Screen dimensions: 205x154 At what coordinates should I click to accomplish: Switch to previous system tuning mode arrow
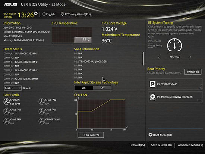click(x=159, y=57)
